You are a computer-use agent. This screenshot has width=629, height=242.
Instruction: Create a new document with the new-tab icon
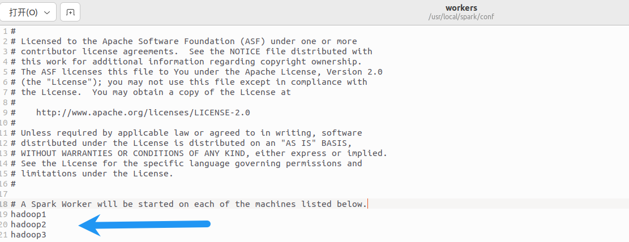coord(70,12)
